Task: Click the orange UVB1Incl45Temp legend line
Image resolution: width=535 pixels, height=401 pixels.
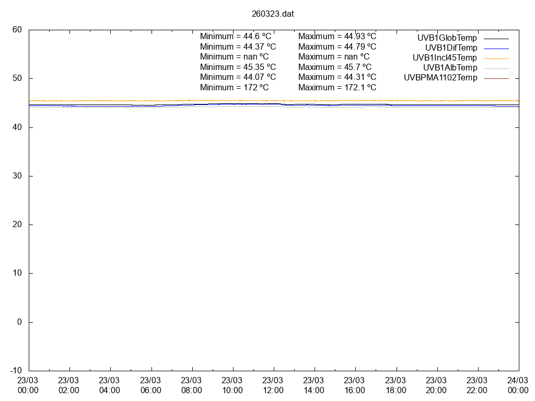Action: click(496, 58)
